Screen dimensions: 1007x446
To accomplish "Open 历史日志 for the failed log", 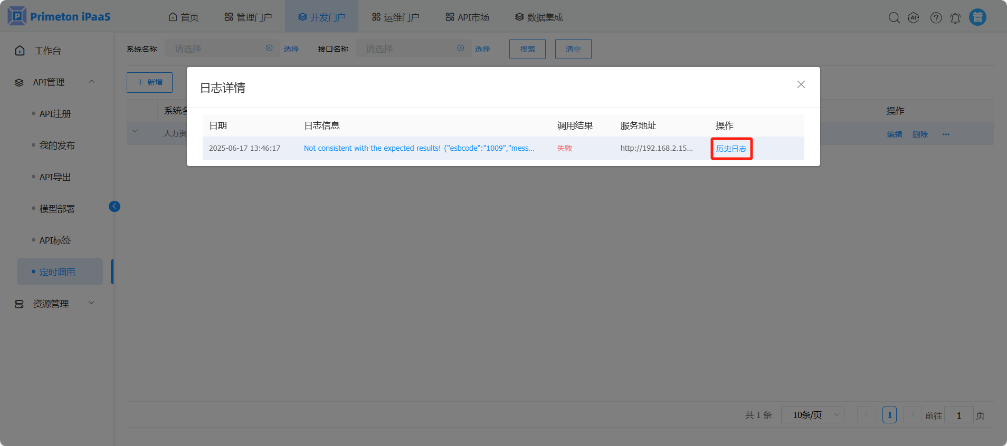I will (x=731, y=149).
